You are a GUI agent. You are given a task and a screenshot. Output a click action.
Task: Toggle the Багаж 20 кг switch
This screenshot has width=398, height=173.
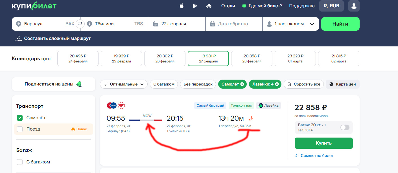pos(345,127)
